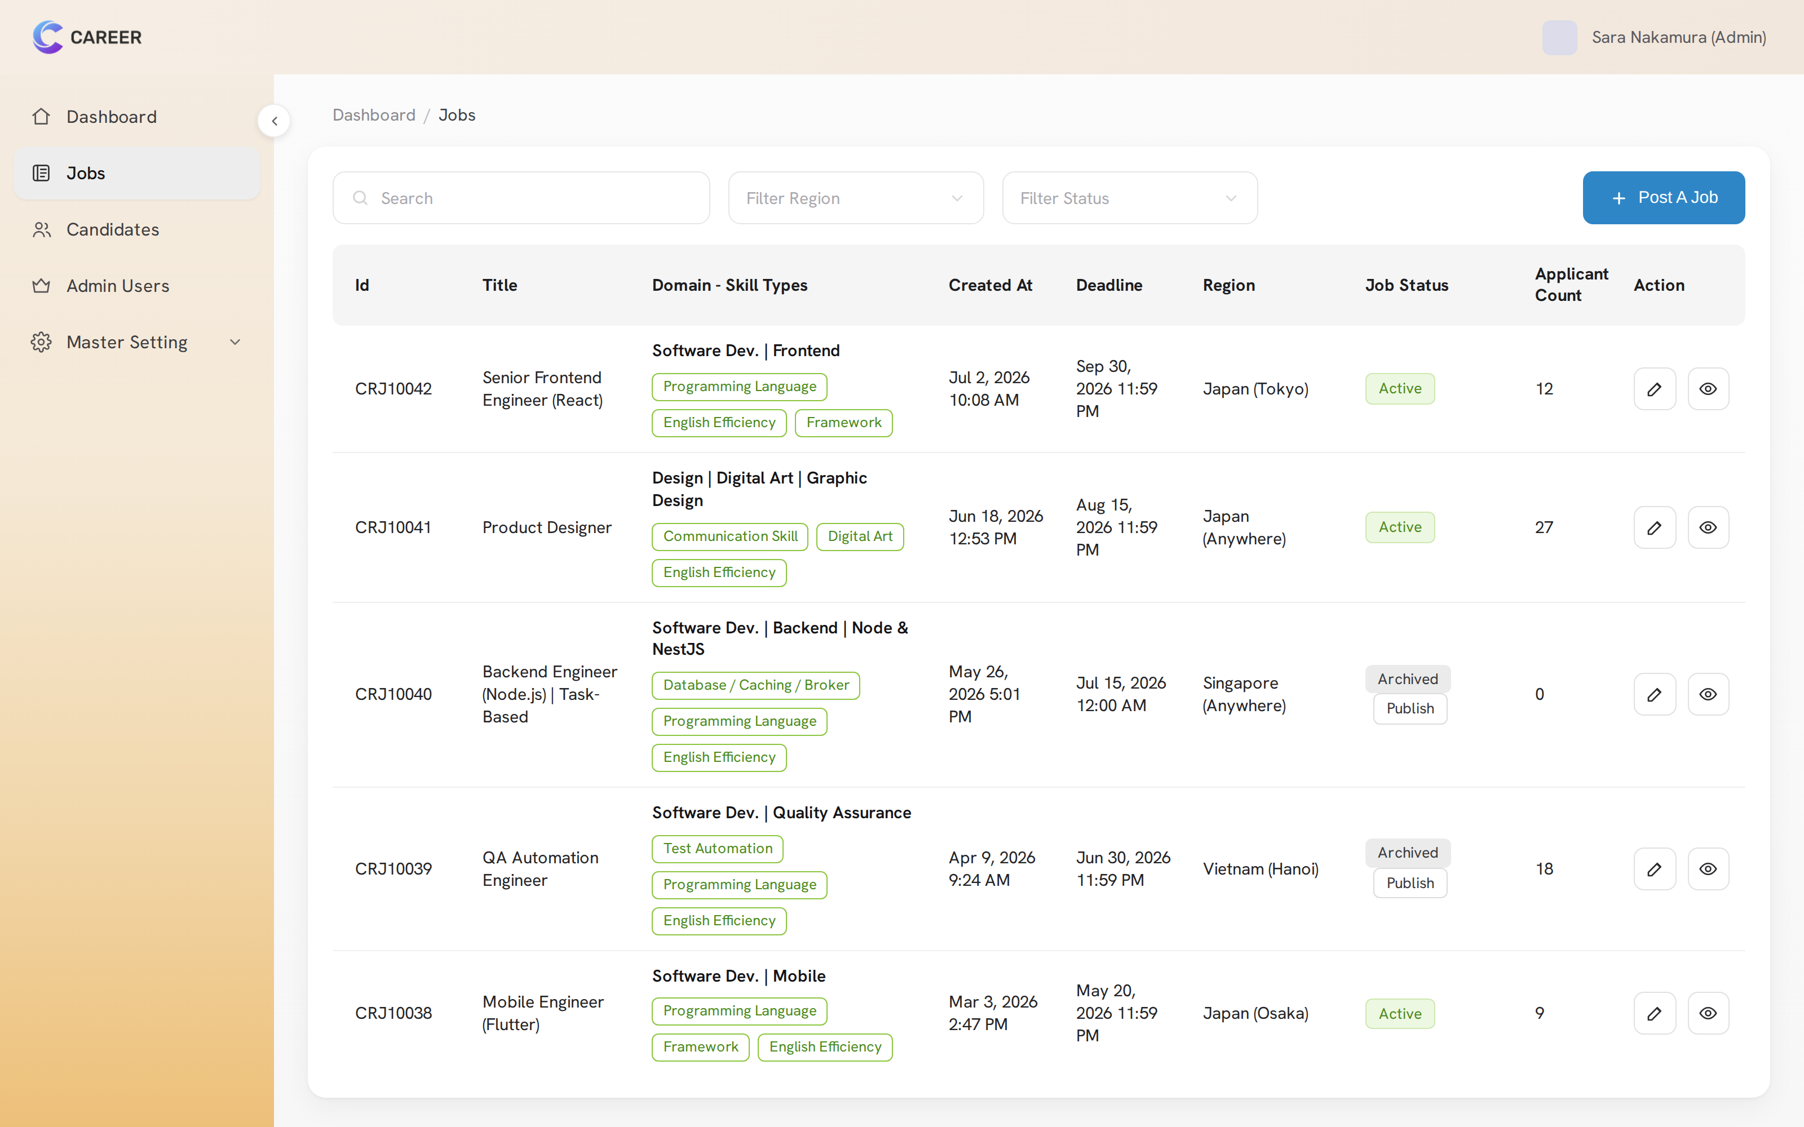Click the Career logo icon

point(48,37)
